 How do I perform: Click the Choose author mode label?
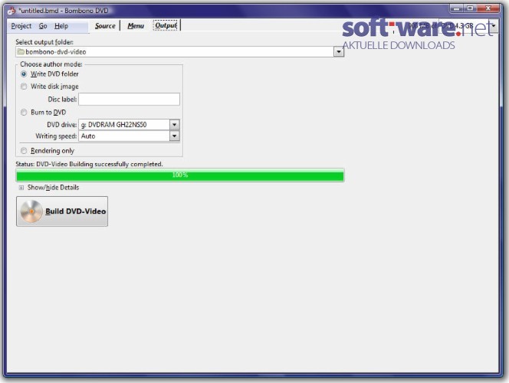coord(51,64)
